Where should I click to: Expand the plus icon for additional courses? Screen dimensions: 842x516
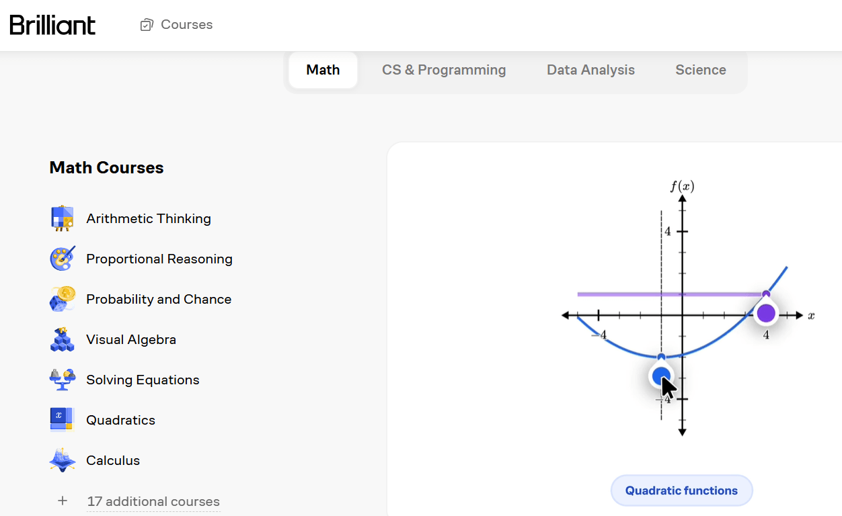pos(63,501)
